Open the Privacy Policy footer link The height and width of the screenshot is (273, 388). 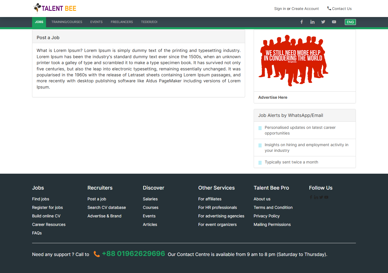266,216
